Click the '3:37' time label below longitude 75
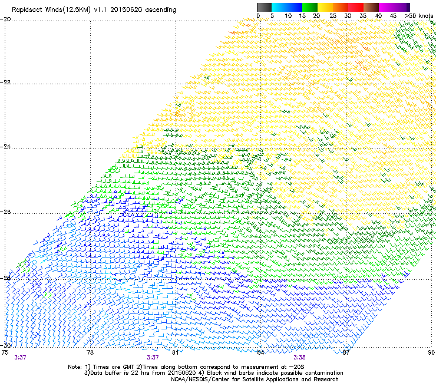 20,358
